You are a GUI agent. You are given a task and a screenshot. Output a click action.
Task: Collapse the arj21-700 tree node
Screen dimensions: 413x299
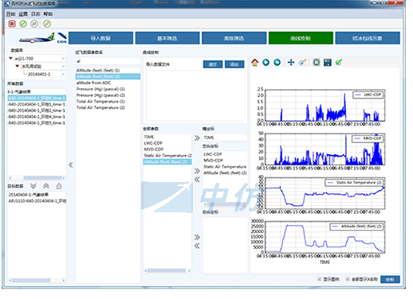pos(10,58)
